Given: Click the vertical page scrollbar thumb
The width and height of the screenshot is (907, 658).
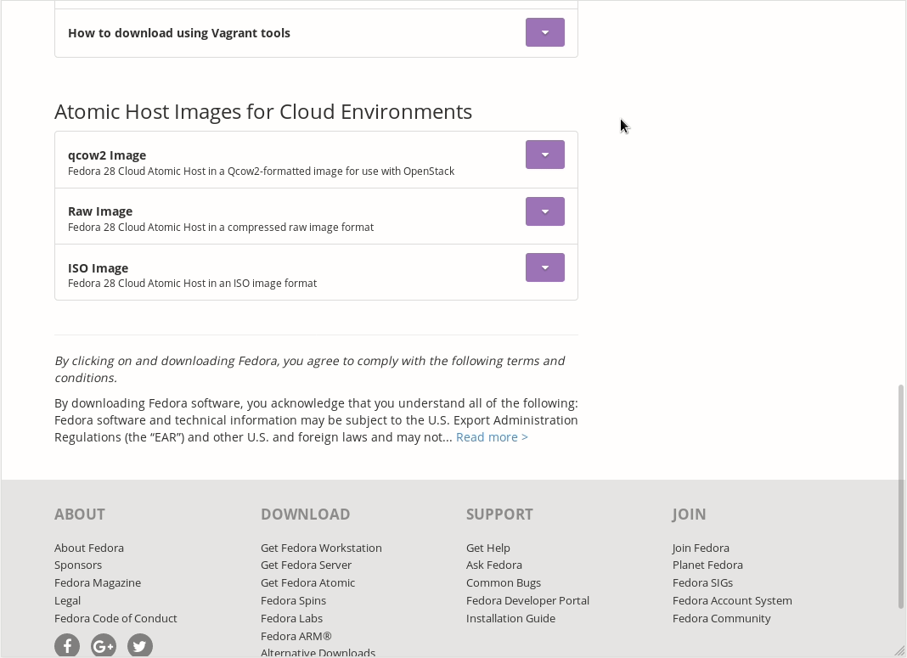Looking at the screenshot, I should tap(901, 496).
